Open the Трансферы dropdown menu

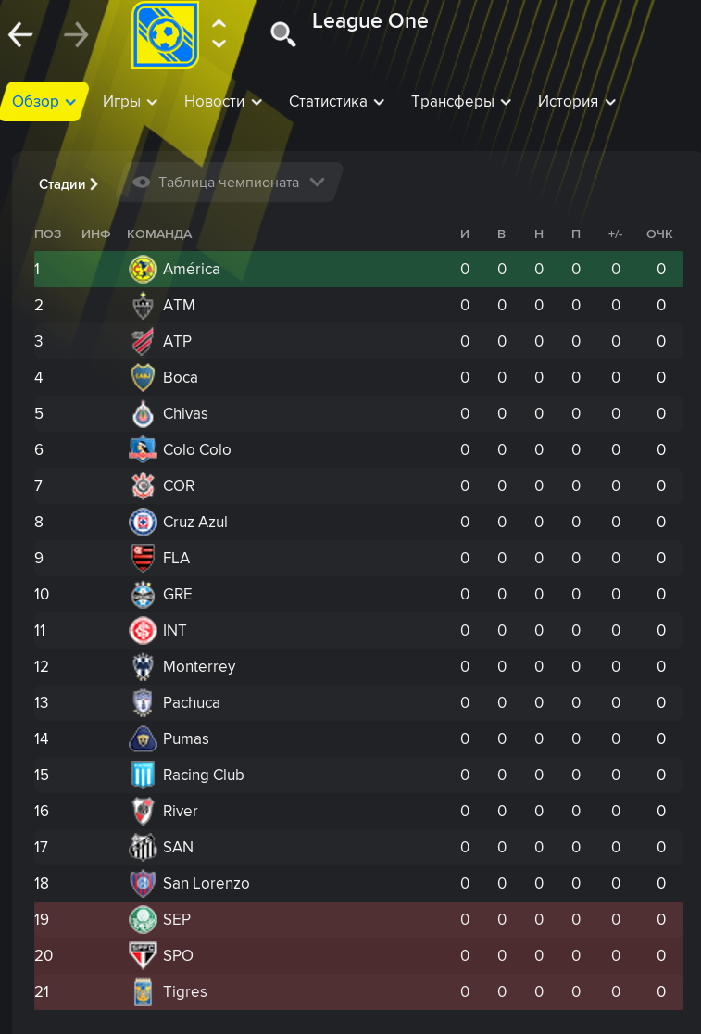pyautogui.click(x=461, y=102)
